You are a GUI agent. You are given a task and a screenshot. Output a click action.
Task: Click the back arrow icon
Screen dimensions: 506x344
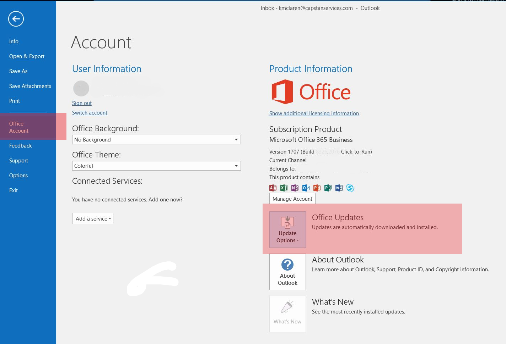(16, 19)
